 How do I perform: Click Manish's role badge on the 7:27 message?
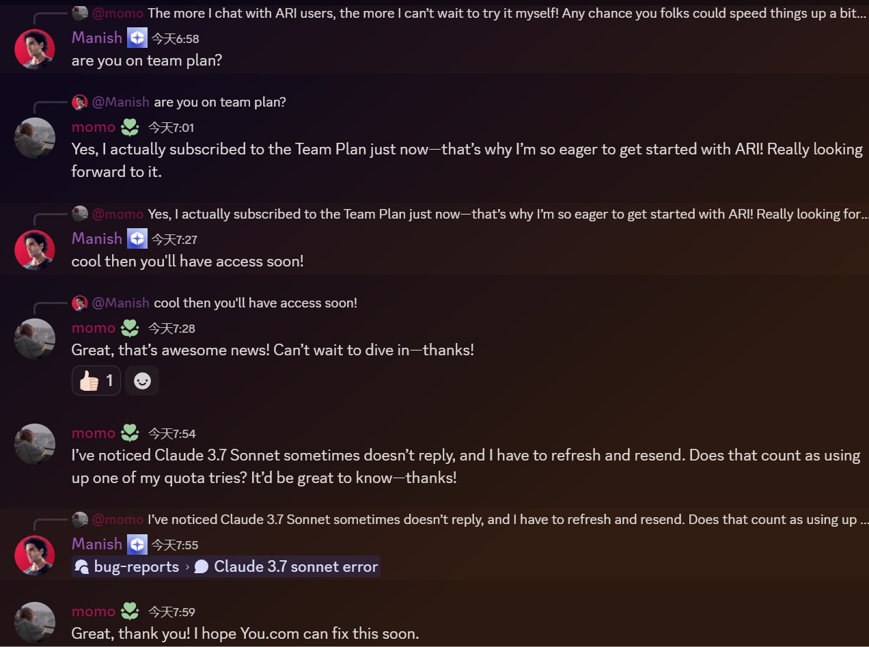coord(137,238)
